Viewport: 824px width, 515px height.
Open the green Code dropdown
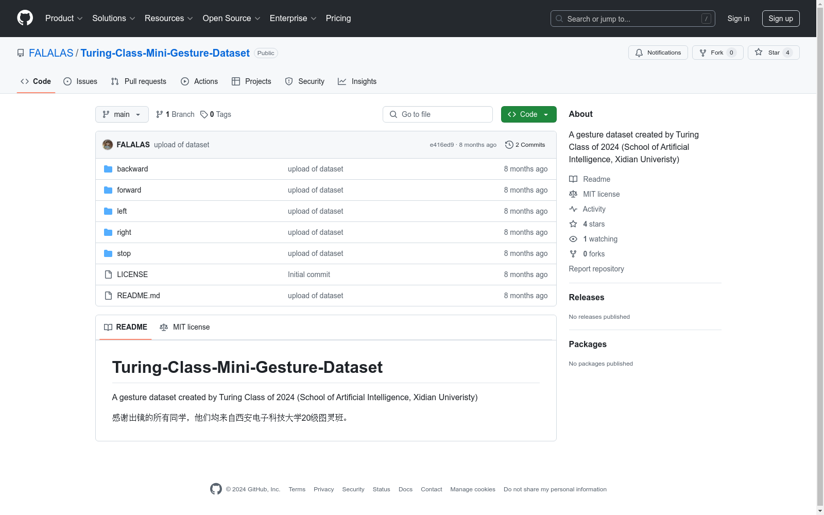(x=528, y=114)
